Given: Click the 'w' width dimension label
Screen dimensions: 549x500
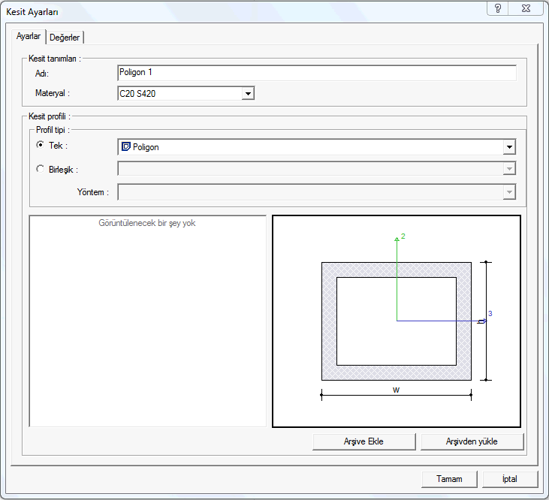Looking at the screenshot, I should tap(396, 390).
